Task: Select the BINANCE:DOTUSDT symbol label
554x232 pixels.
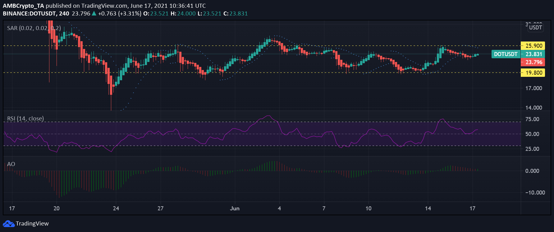Action: (30, 14)
